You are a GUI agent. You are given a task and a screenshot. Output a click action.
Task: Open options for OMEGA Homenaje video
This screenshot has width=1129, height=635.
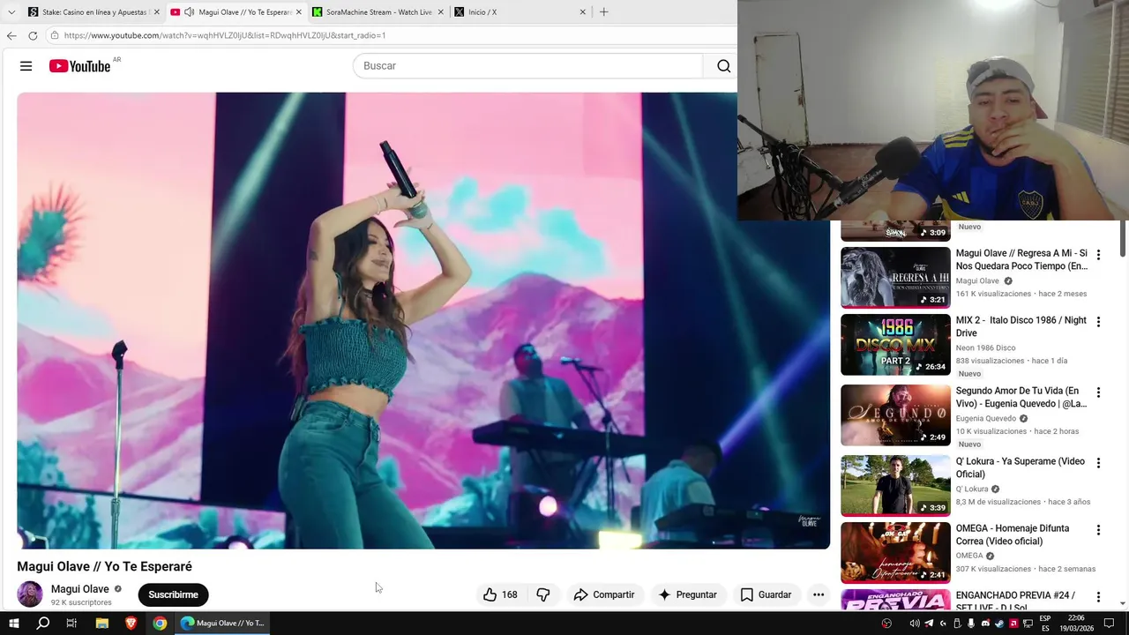tap(1098, 530)
